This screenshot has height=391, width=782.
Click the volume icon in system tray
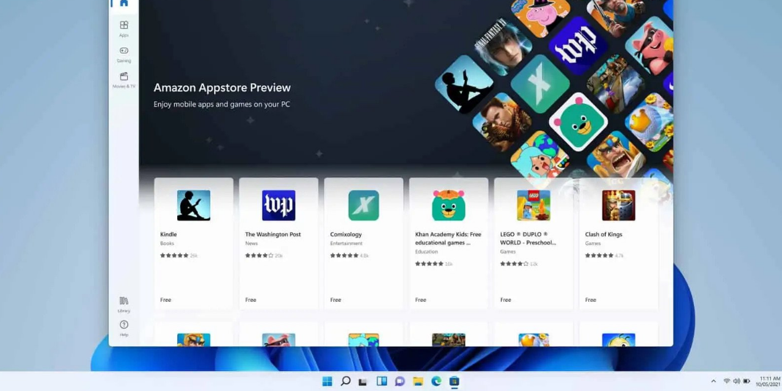pos(736,381)
